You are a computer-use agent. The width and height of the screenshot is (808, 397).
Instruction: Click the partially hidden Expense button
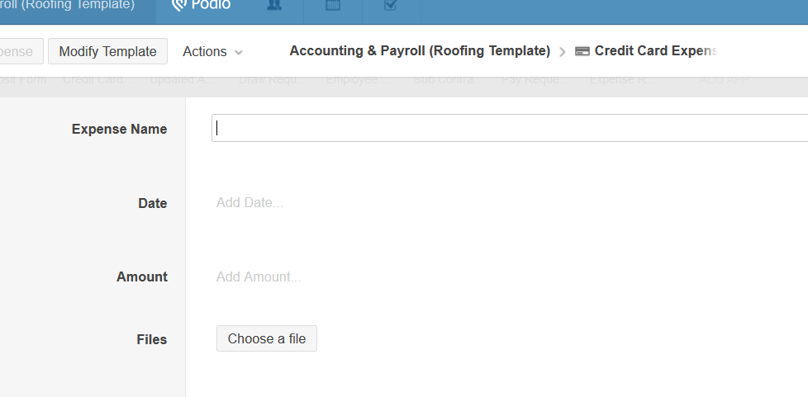18,51
